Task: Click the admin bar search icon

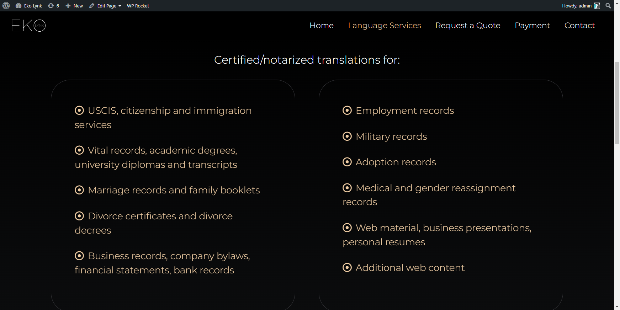Action: pos(608,6)
